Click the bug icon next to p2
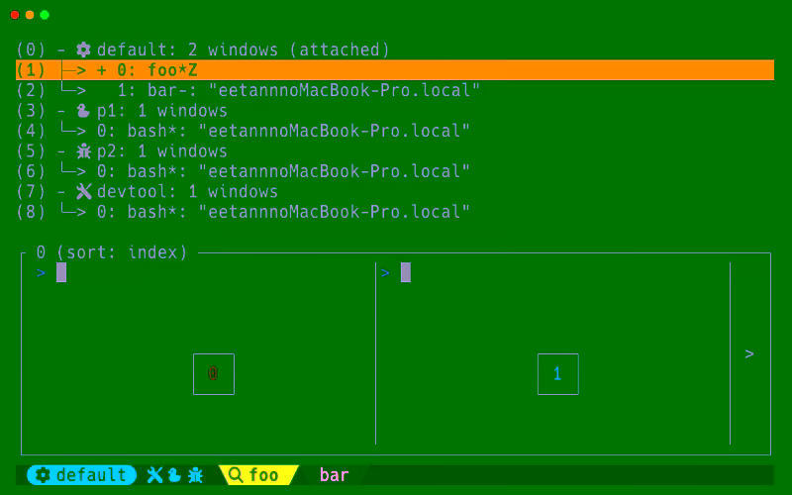The height and width of the screenshot is (495, 792). 84,151
